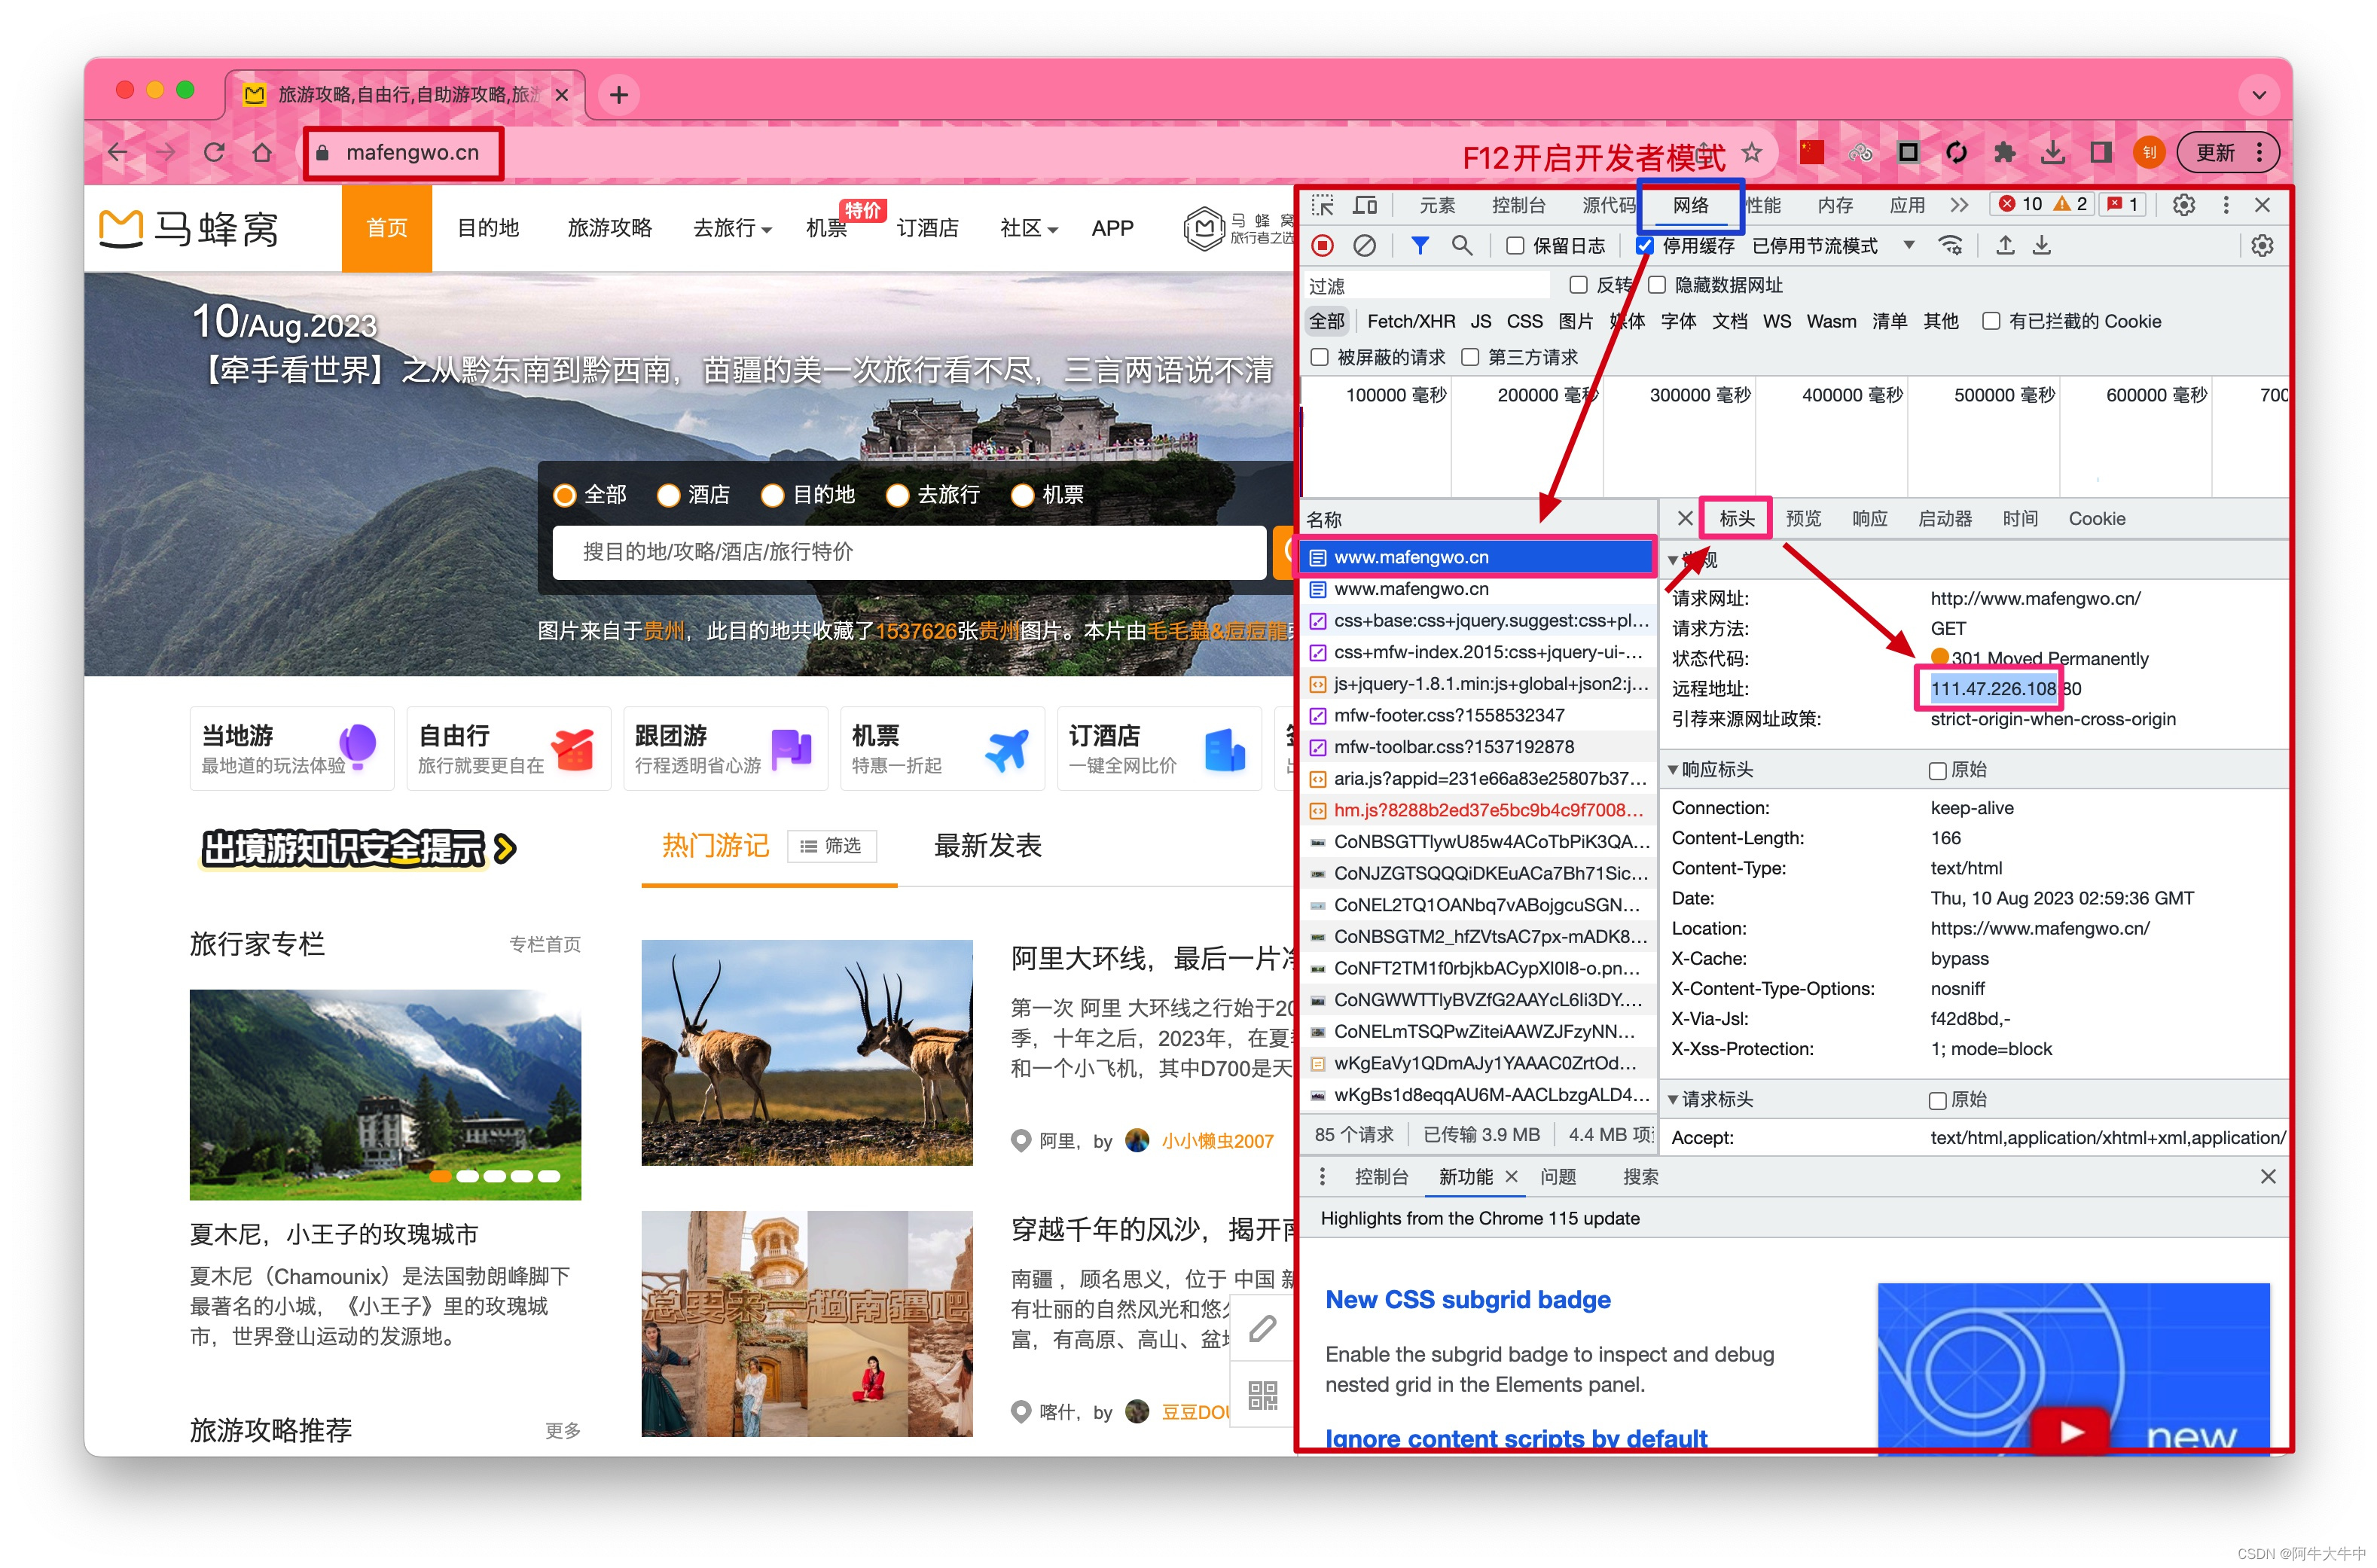Screen dimensions: 2377x1568
Task: Open drawer three-dot menu beside 控制台
Action: pyautogui.click(x=1322, y=1177)
